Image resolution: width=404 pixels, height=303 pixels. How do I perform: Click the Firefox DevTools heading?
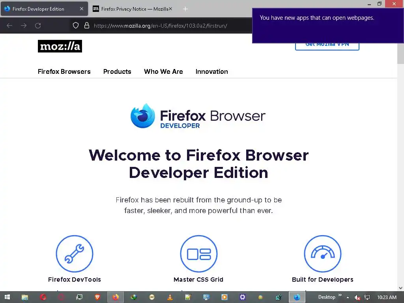(75, 280)
